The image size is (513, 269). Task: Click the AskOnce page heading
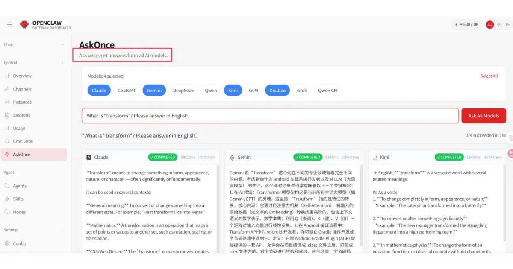coord(97,45)
